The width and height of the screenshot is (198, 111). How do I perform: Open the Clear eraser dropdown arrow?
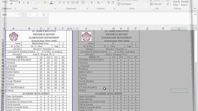170,4
